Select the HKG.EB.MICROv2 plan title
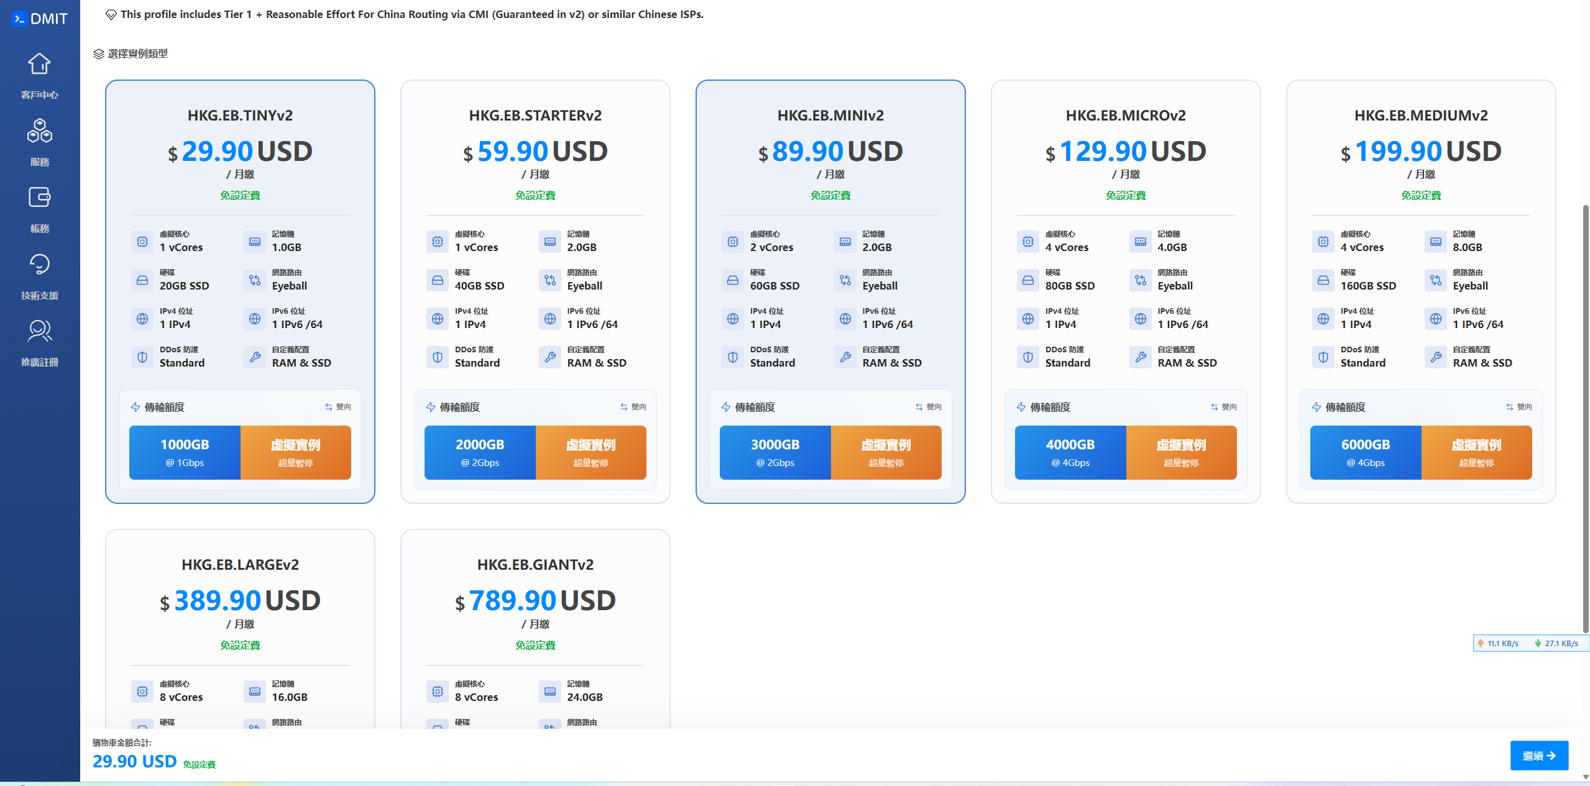This screenshot has width=1590, height=786. [x=1126, y=116]
